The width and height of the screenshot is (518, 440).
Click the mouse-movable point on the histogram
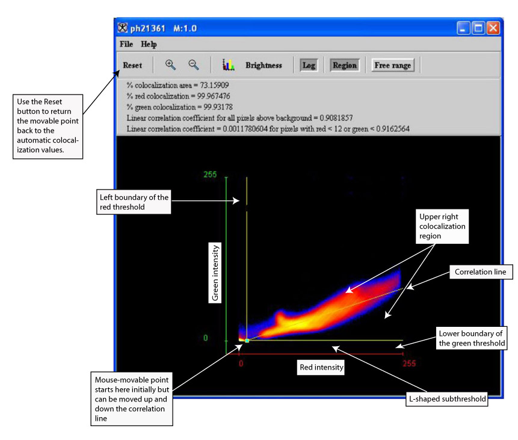[x=247, y=341]
